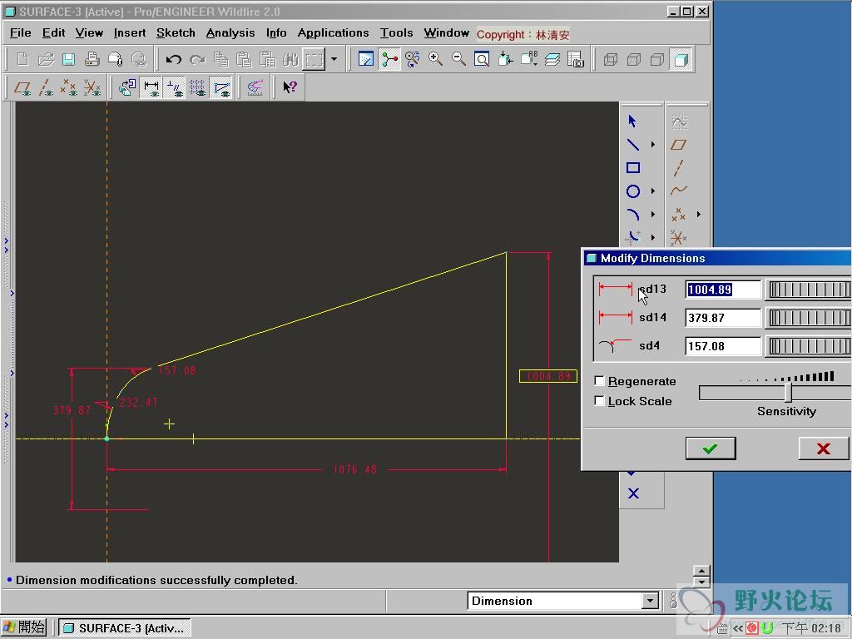The image size is (852, 639).
Task: Open the Edit menu
Action: [x=53, y=32]
